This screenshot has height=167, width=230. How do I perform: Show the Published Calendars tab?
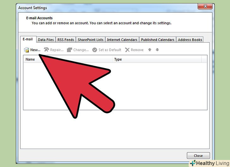point(158,40)
